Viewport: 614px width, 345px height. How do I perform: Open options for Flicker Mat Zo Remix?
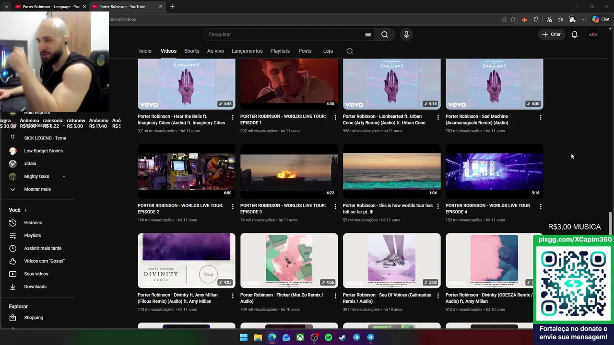click(335, 296)
